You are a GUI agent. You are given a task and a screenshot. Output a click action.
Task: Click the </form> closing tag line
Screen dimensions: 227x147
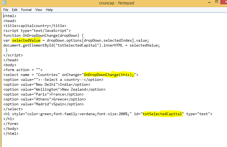11,124
